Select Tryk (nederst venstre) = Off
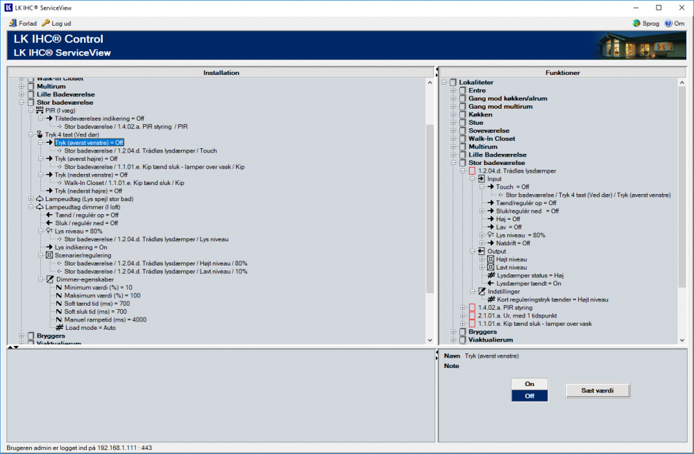 click(91, 175)
